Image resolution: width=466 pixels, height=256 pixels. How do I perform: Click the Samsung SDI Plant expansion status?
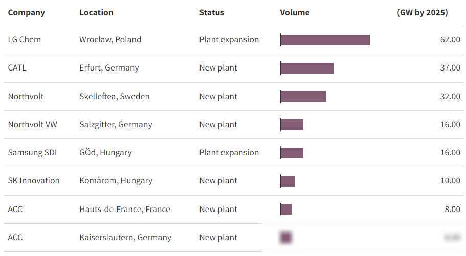pos(229,152)
